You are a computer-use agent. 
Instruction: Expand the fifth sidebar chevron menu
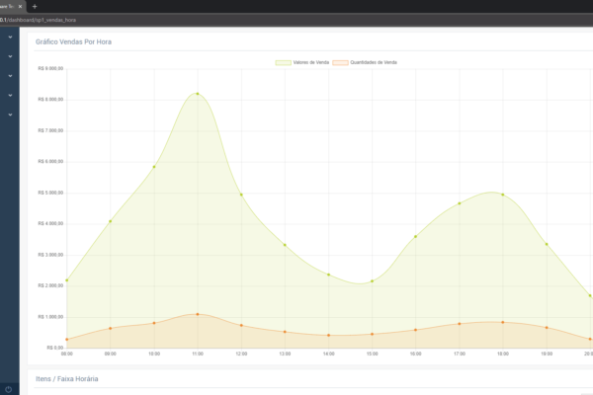10,115
